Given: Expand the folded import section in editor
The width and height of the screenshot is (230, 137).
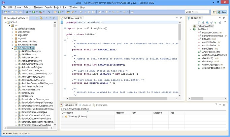Looking at the screenshot, I should click(x=65, y=28).
